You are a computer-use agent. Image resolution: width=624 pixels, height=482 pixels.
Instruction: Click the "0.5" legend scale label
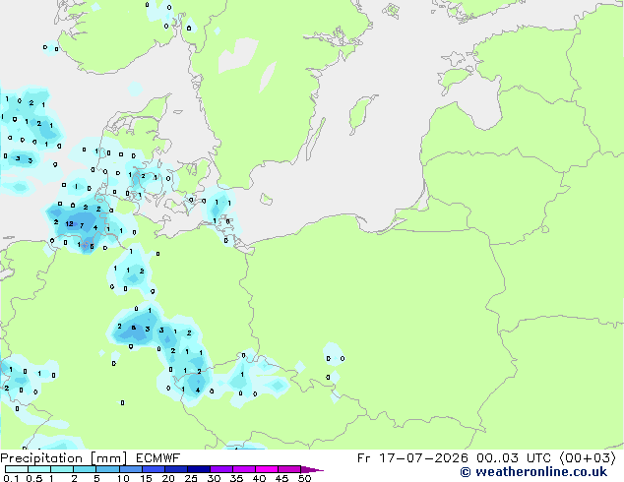[x=34, y=478]
